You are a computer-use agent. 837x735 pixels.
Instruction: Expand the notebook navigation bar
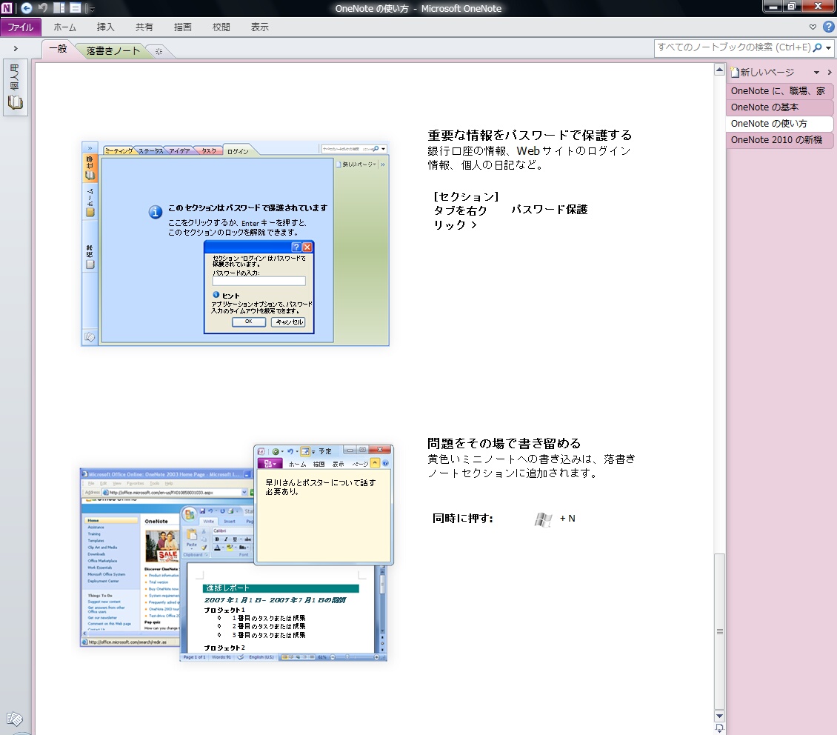point(16,49)
